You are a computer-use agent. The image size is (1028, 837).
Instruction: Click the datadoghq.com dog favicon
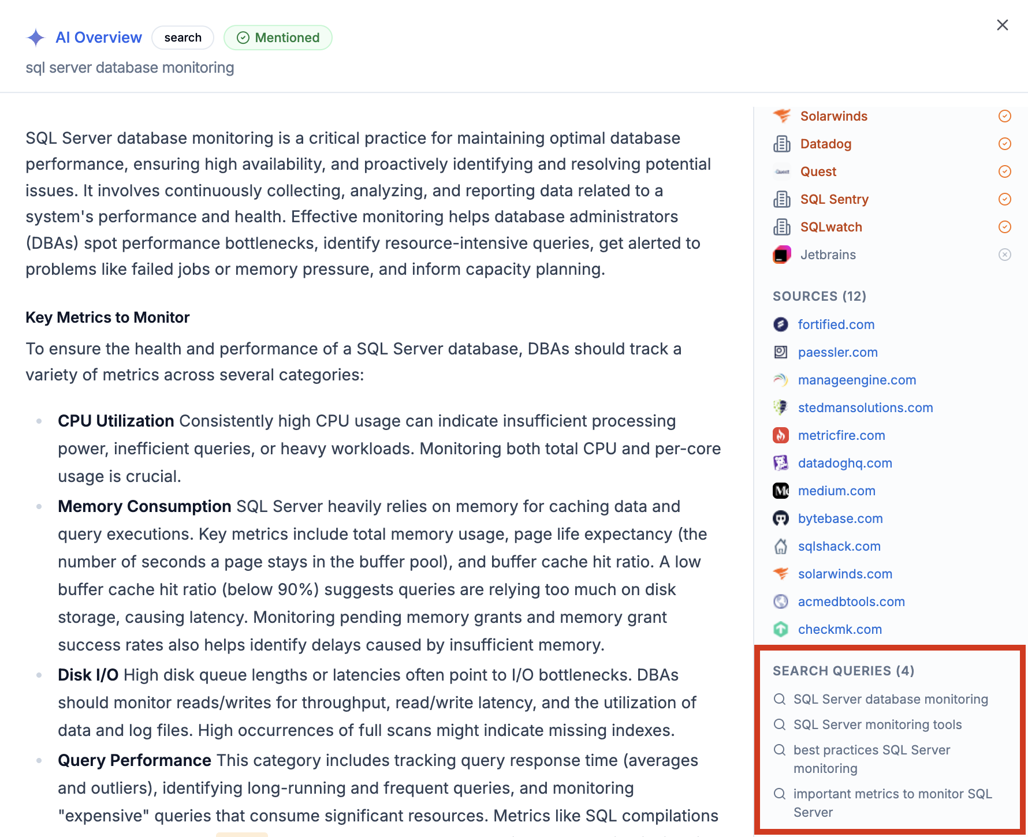[780, 462]
